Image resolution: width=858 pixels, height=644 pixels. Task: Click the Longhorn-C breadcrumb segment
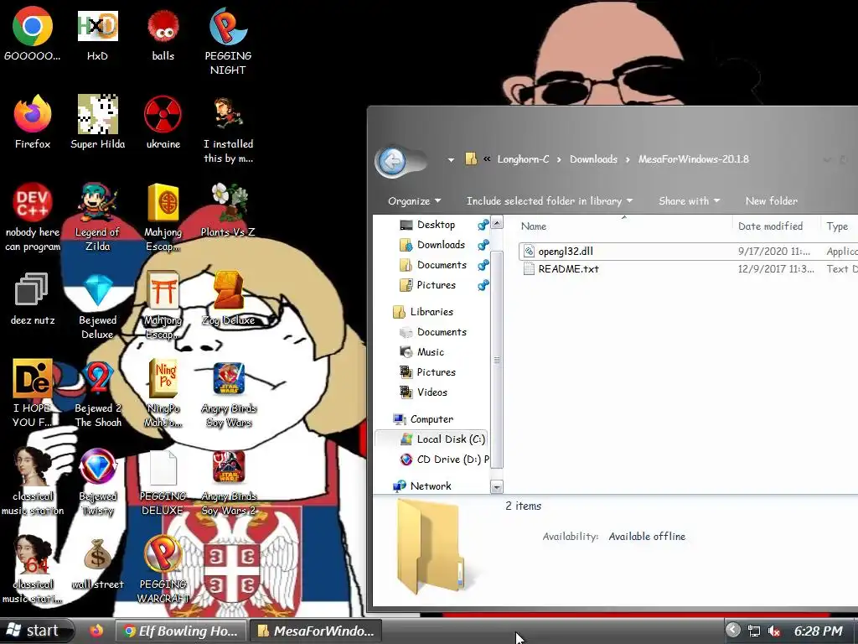point(523,159)
